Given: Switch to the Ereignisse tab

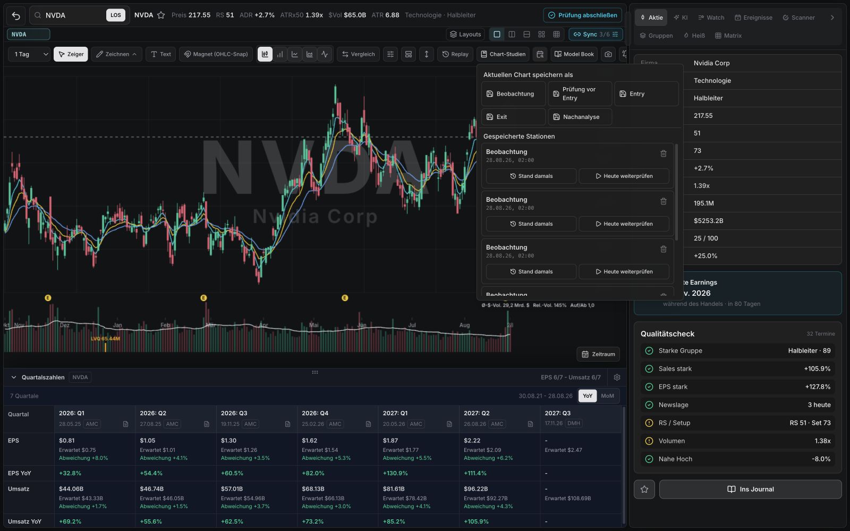Looking at the screenshot, I should click(x=753, y=18).
